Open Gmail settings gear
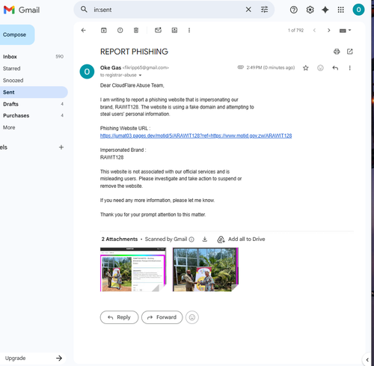Viewport: 374px width, 366px height. point(310,10)
